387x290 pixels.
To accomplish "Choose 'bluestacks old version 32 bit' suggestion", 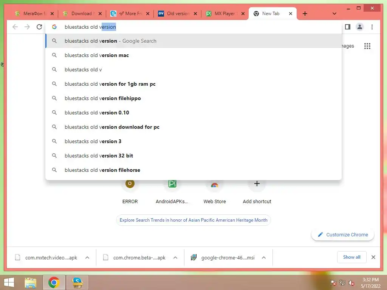I will pos(194,155).
